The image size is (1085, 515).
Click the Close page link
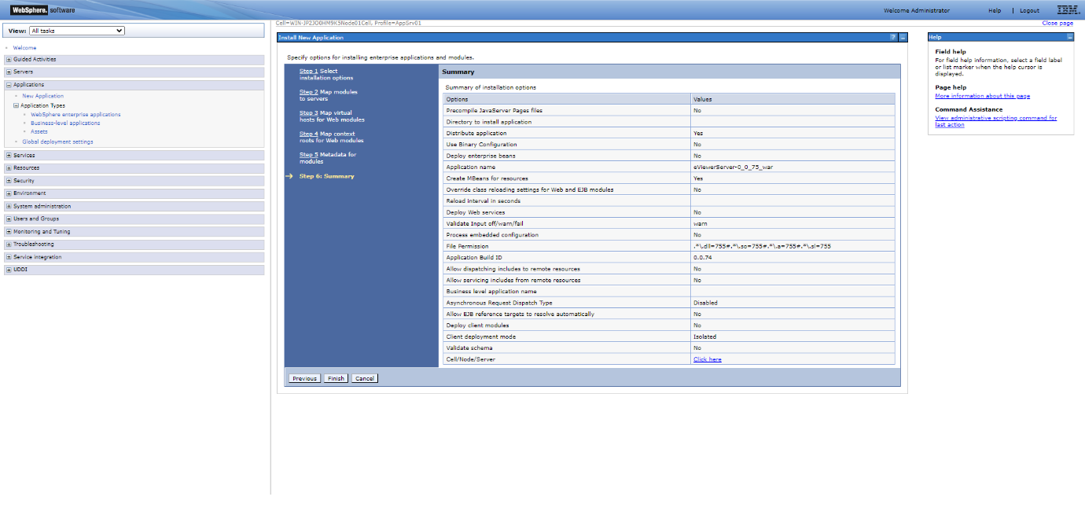1057,23
